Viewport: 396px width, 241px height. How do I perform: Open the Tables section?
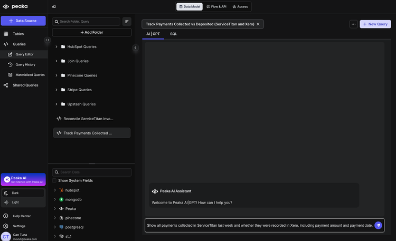(18, 34)
